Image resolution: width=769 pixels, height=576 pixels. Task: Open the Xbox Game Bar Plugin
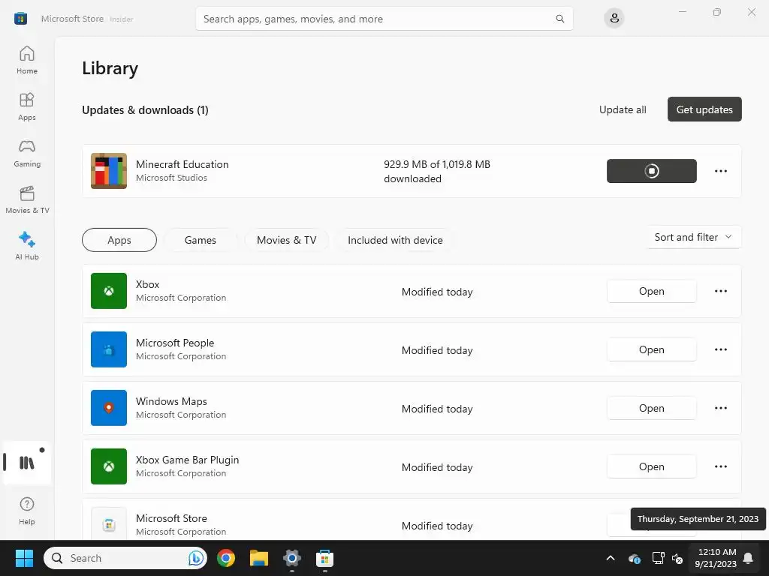(651, 466)
